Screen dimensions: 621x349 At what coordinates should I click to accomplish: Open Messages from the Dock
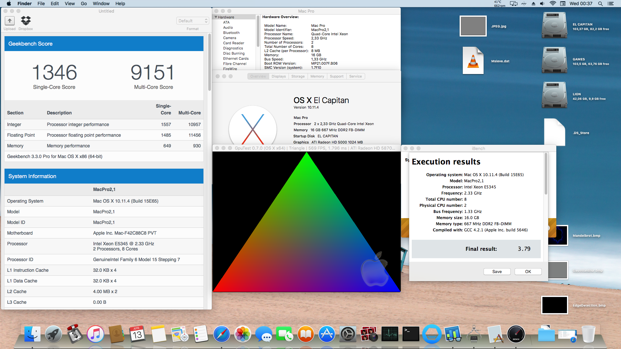pos(264,334)
